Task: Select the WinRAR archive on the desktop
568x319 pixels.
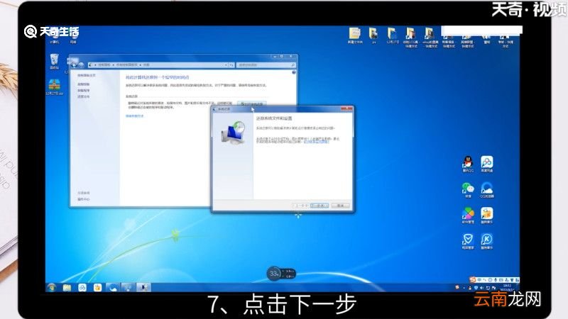Action: click(55, 87)
